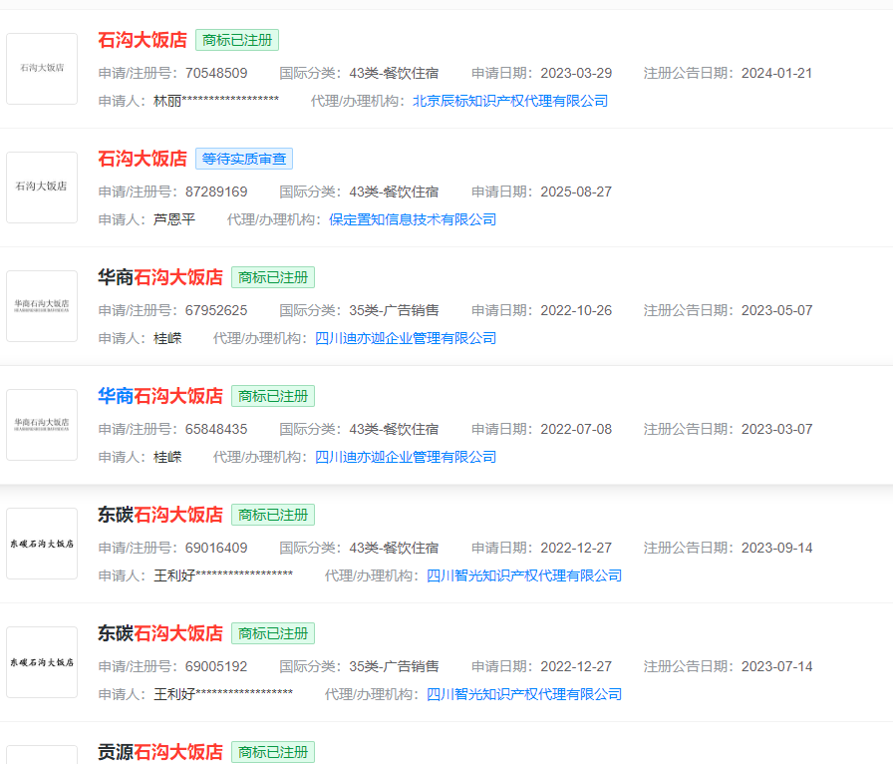
Task: Open 东碳石沟大饭店 title in class 35 entry
Action: click(160, 633)
